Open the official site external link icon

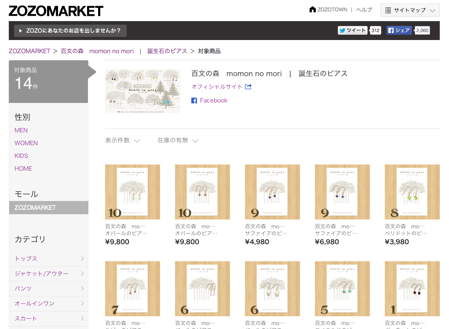tap(248, 87)
